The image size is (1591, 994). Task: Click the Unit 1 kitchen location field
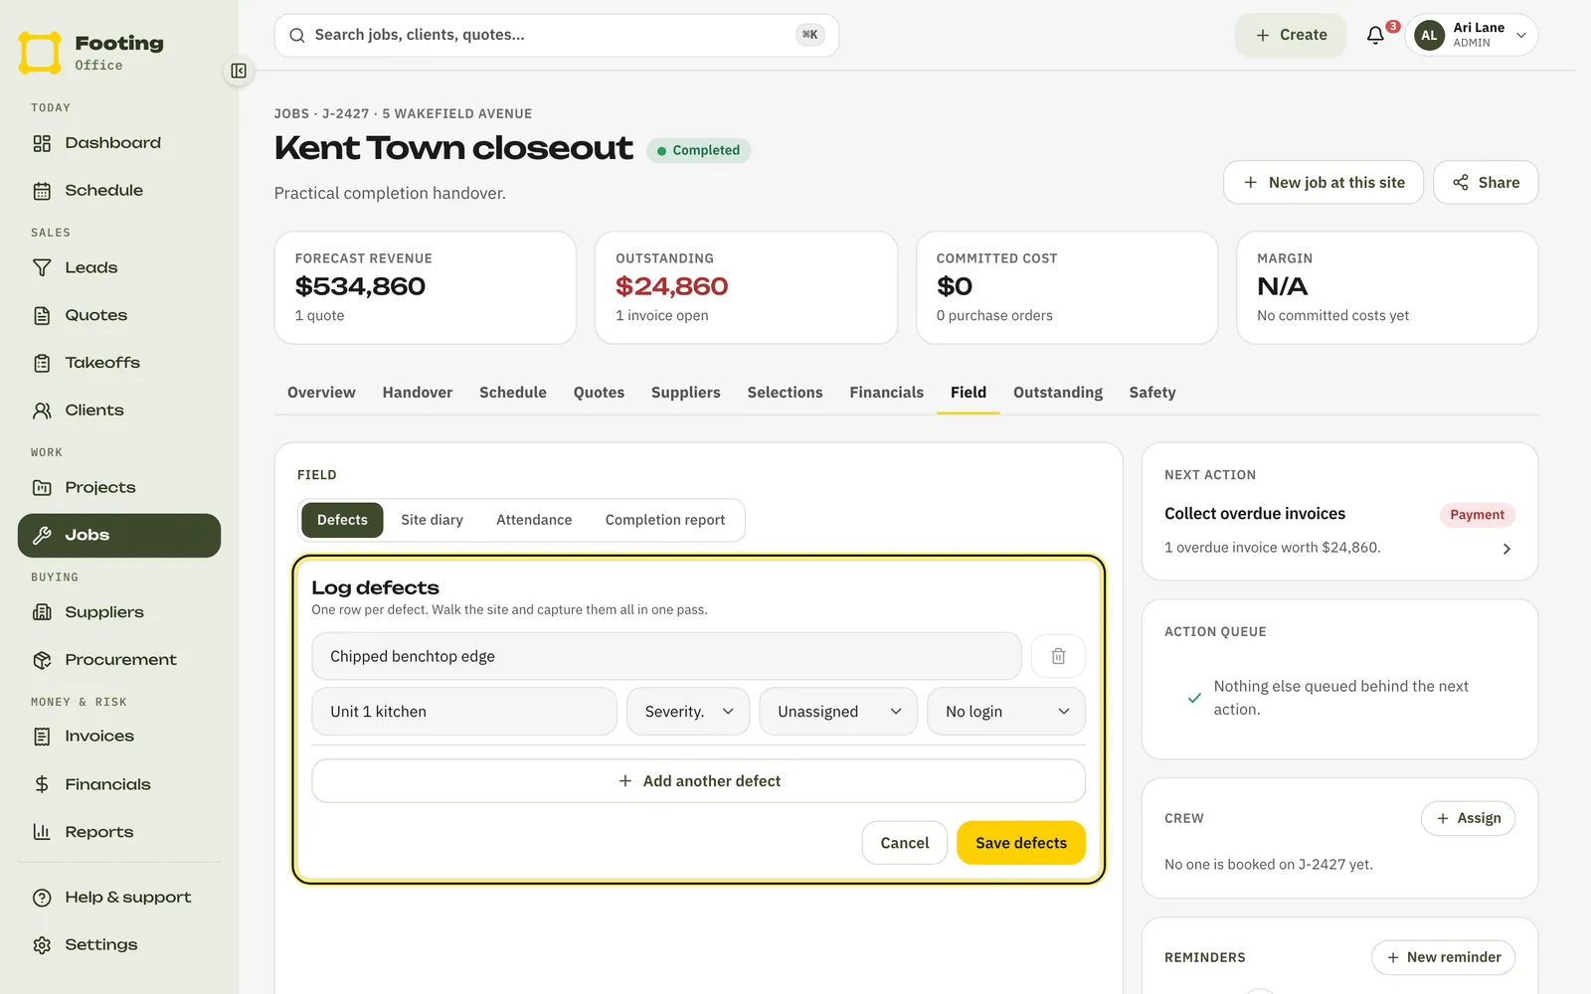(464, 712)
